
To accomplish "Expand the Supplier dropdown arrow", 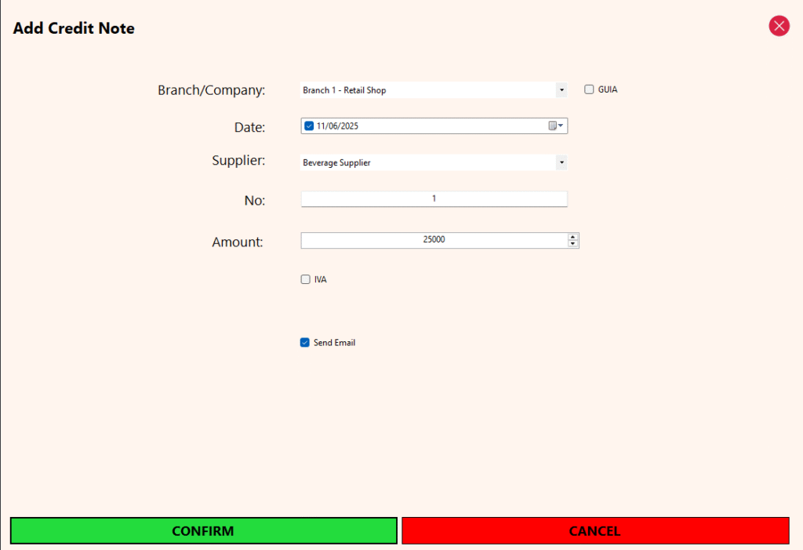I will click(561, 162).
